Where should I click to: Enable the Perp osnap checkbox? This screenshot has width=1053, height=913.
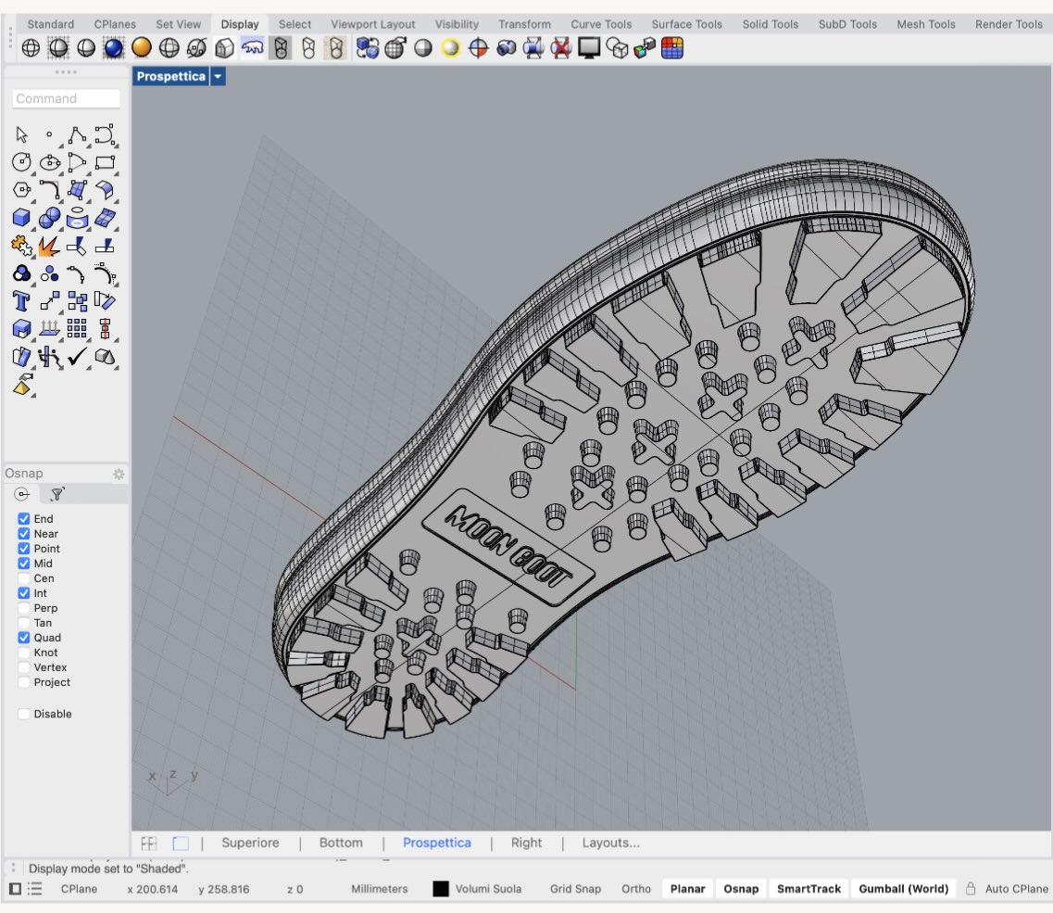pyautogui.click(x=23, y=607)
